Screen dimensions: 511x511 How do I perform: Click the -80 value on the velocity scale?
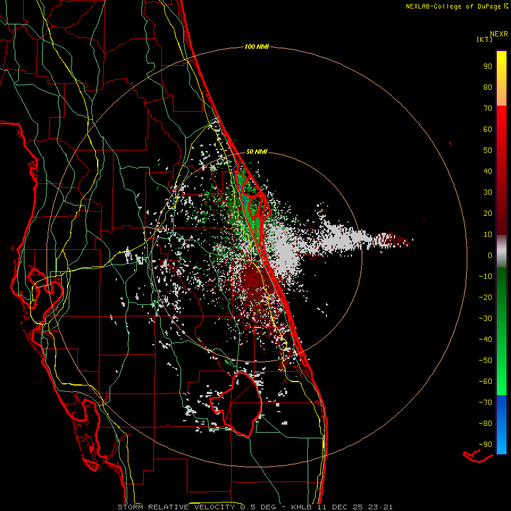[x=485, y=424]
